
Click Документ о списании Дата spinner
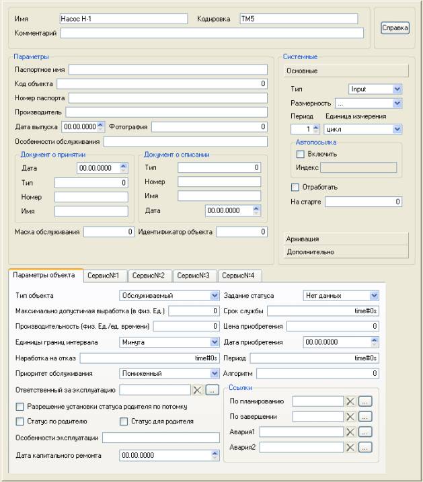click(256, 210)
